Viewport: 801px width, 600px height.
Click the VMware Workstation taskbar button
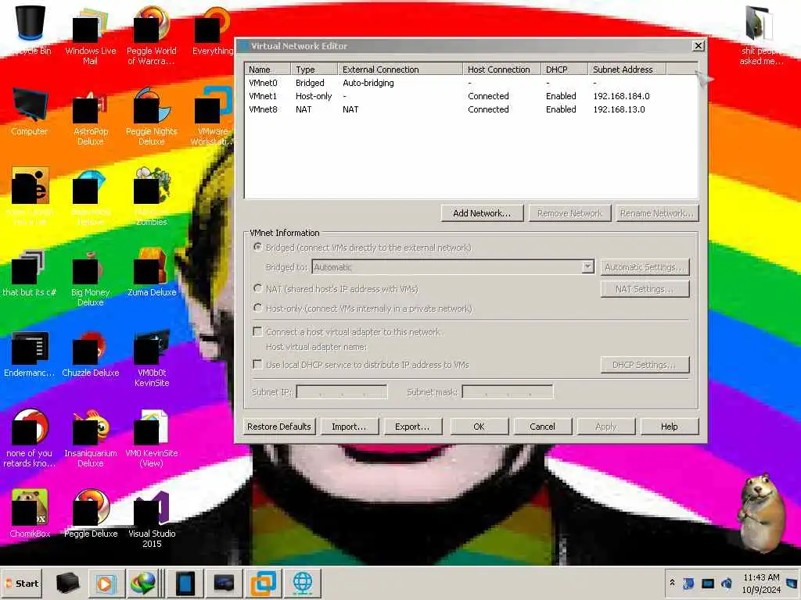[x=263, y=583]
